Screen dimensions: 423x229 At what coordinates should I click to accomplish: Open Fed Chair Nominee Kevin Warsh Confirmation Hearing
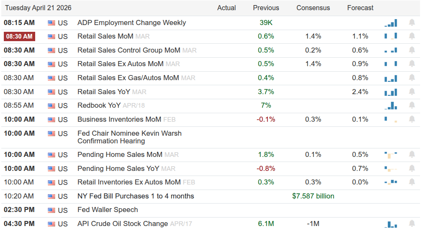[x=129, y=137]
